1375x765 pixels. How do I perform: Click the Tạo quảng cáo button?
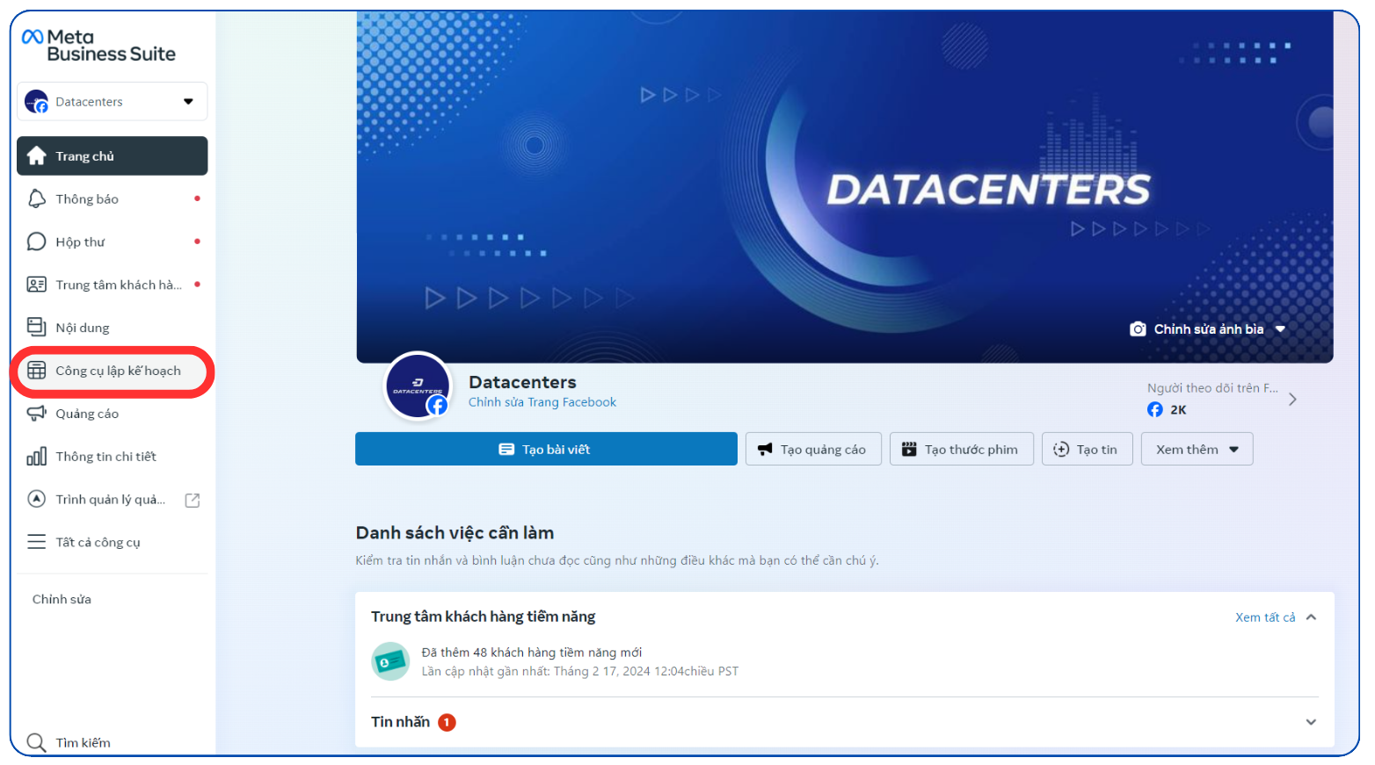click(813, 450)
